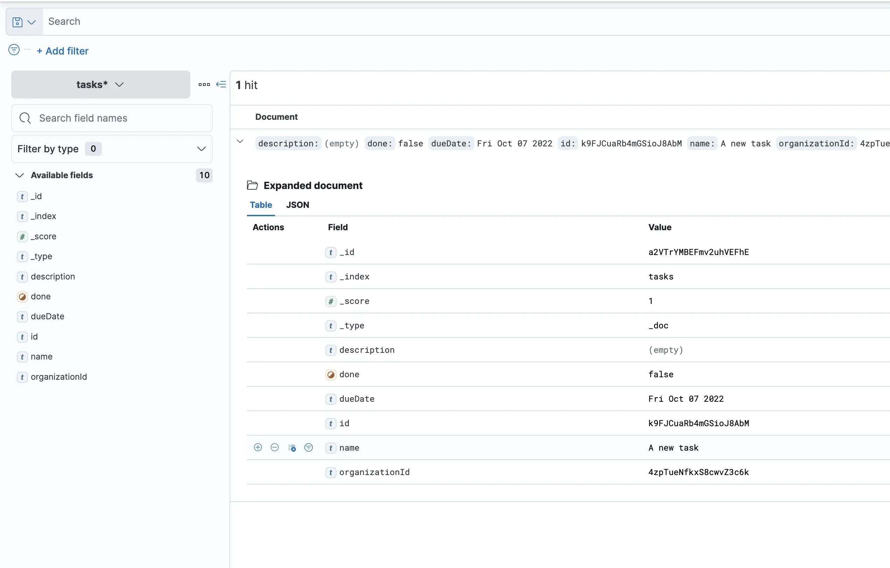The height and width of the screenshot is (568, 890).
Task: Click the filter out value minus icon on name row
Action: [275, 447]
